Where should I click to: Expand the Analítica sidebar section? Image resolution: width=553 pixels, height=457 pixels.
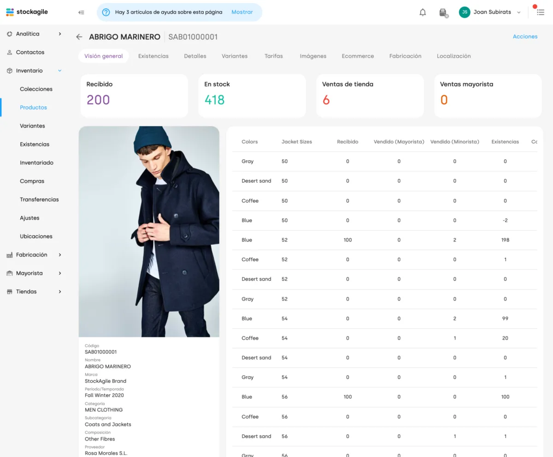(60, 34)
